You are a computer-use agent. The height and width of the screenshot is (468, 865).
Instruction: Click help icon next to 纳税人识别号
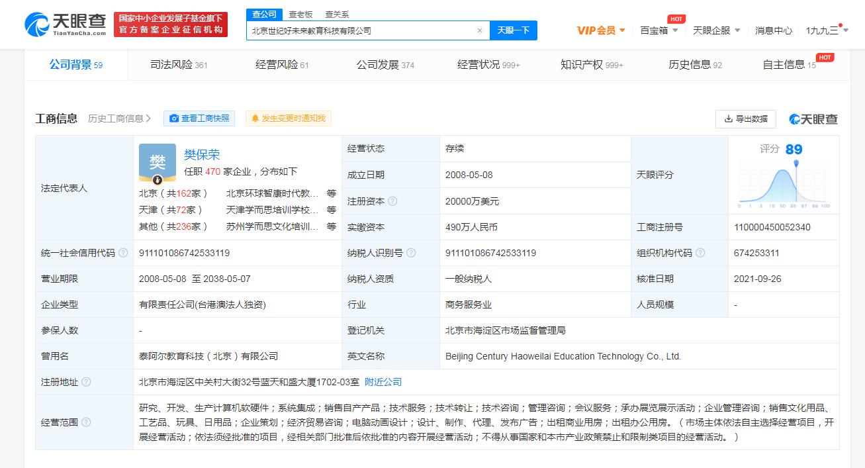coord(411,253)
